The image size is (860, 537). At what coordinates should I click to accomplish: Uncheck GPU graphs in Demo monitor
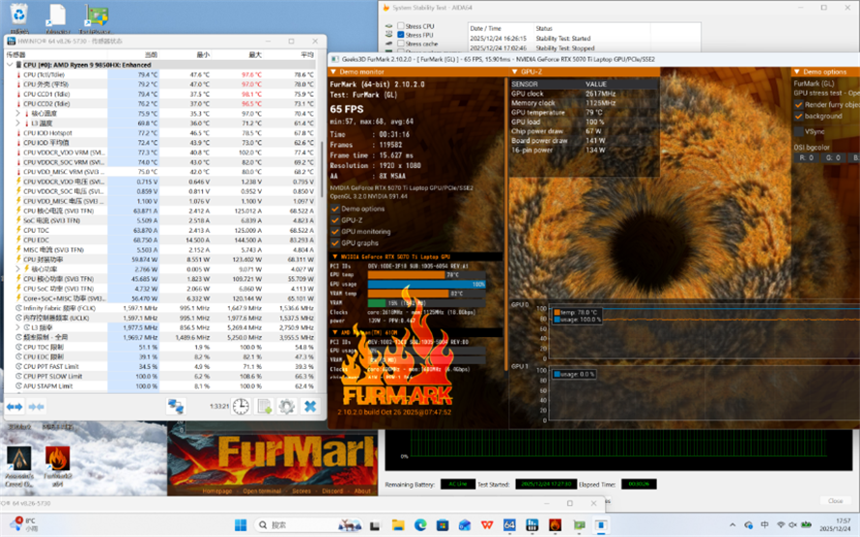(334, 243)
